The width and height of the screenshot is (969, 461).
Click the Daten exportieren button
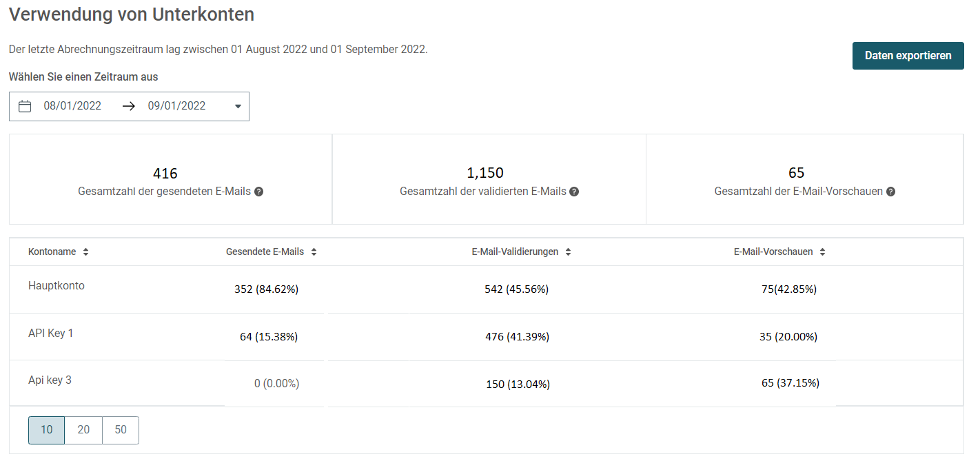point(908,56)
